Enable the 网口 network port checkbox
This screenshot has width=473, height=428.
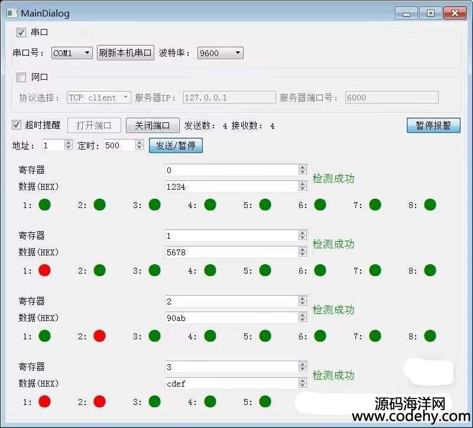[x=21, y=77]
